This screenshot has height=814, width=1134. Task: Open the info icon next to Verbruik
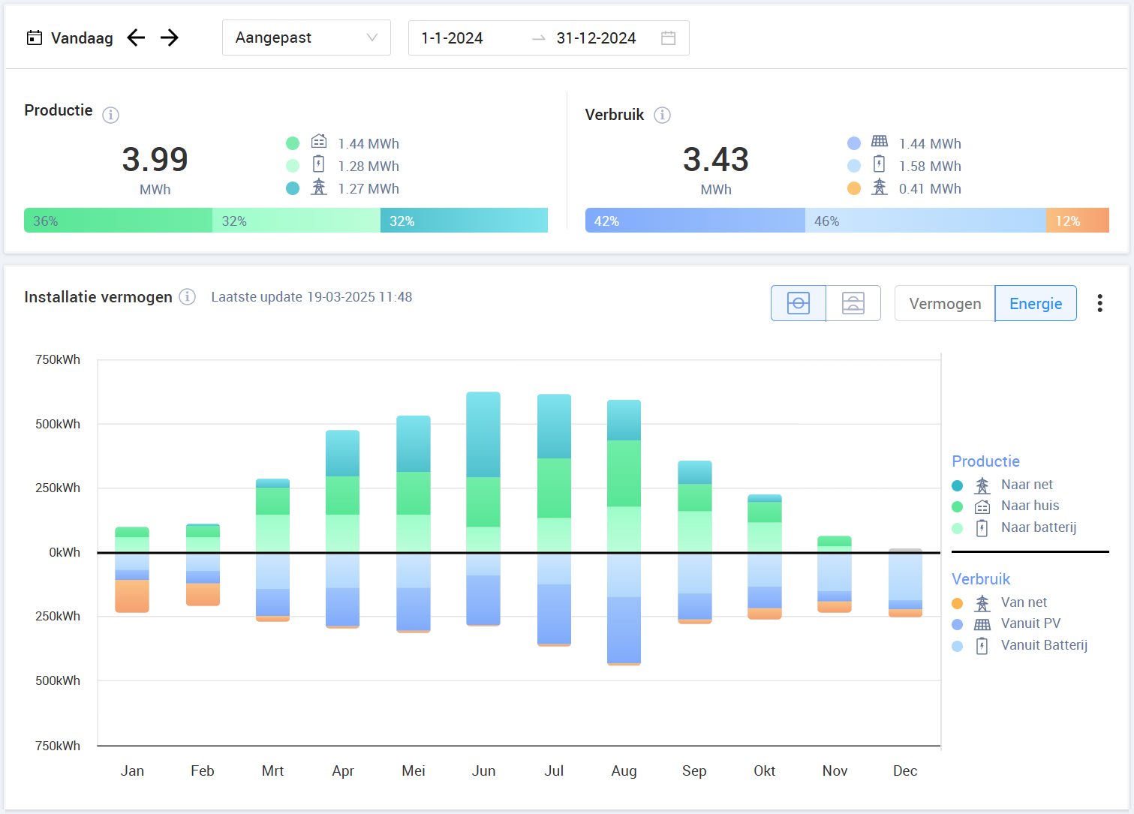[x=662, y=115]
